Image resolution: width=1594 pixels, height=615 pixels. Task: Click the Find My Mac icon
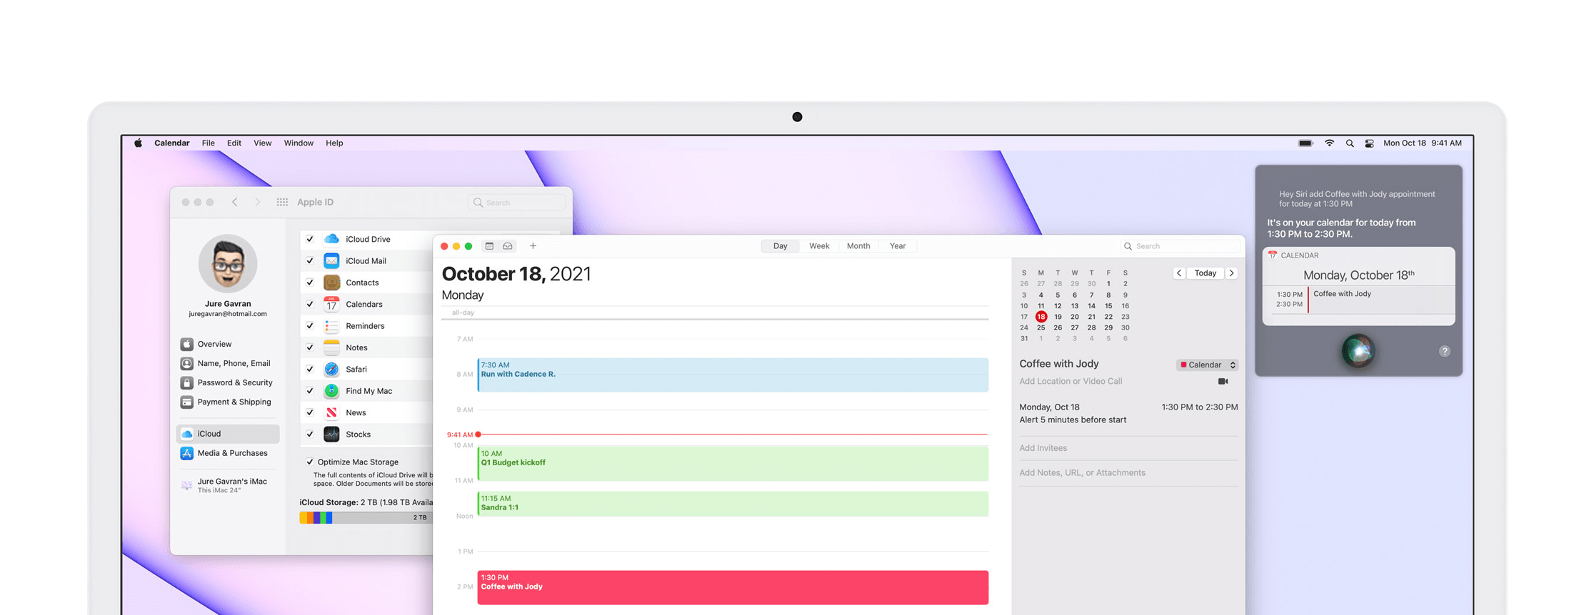click(331, 391)
